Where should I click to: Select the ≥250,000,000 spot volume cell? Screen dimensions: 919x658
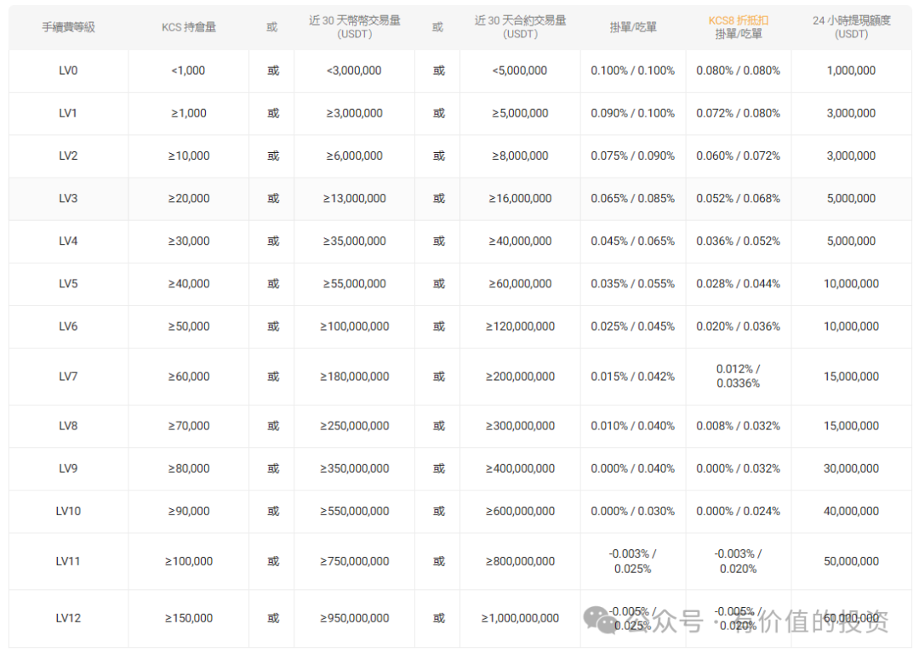coord(355,426)
